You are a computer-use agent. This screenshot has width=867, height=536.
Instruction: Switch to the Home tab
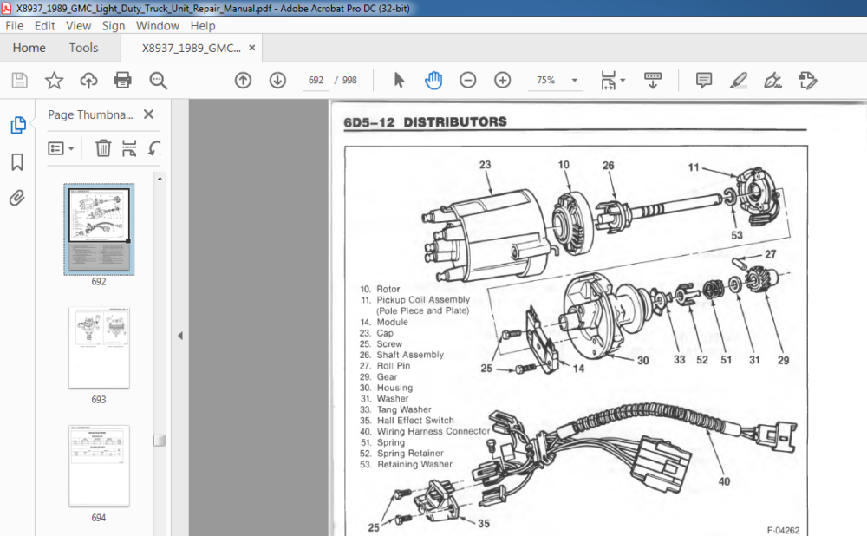pyautogui.click(x=29, y=48)
